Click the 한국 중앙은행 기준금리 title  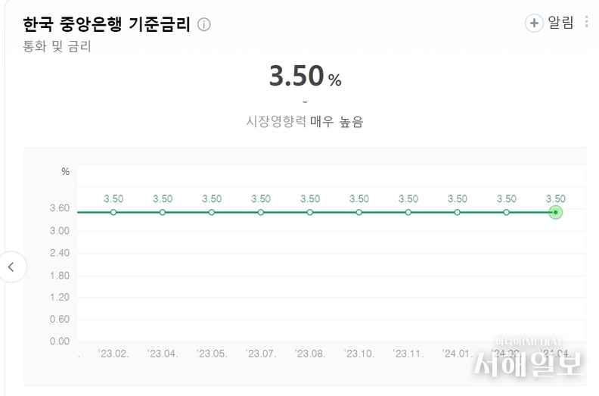point(107,24)
